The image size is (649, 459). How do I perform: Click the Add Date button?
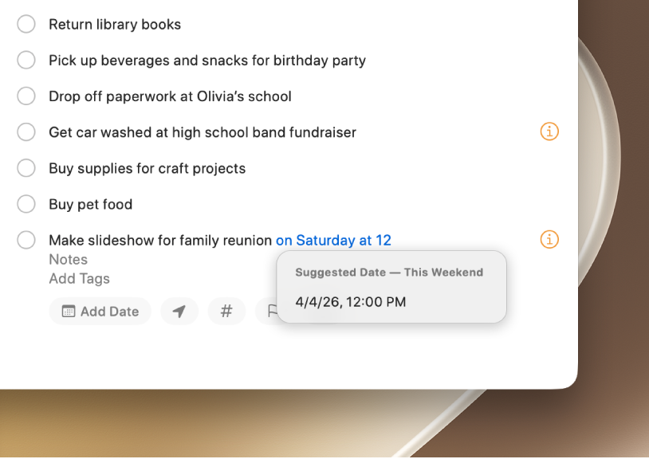[100, 311]
